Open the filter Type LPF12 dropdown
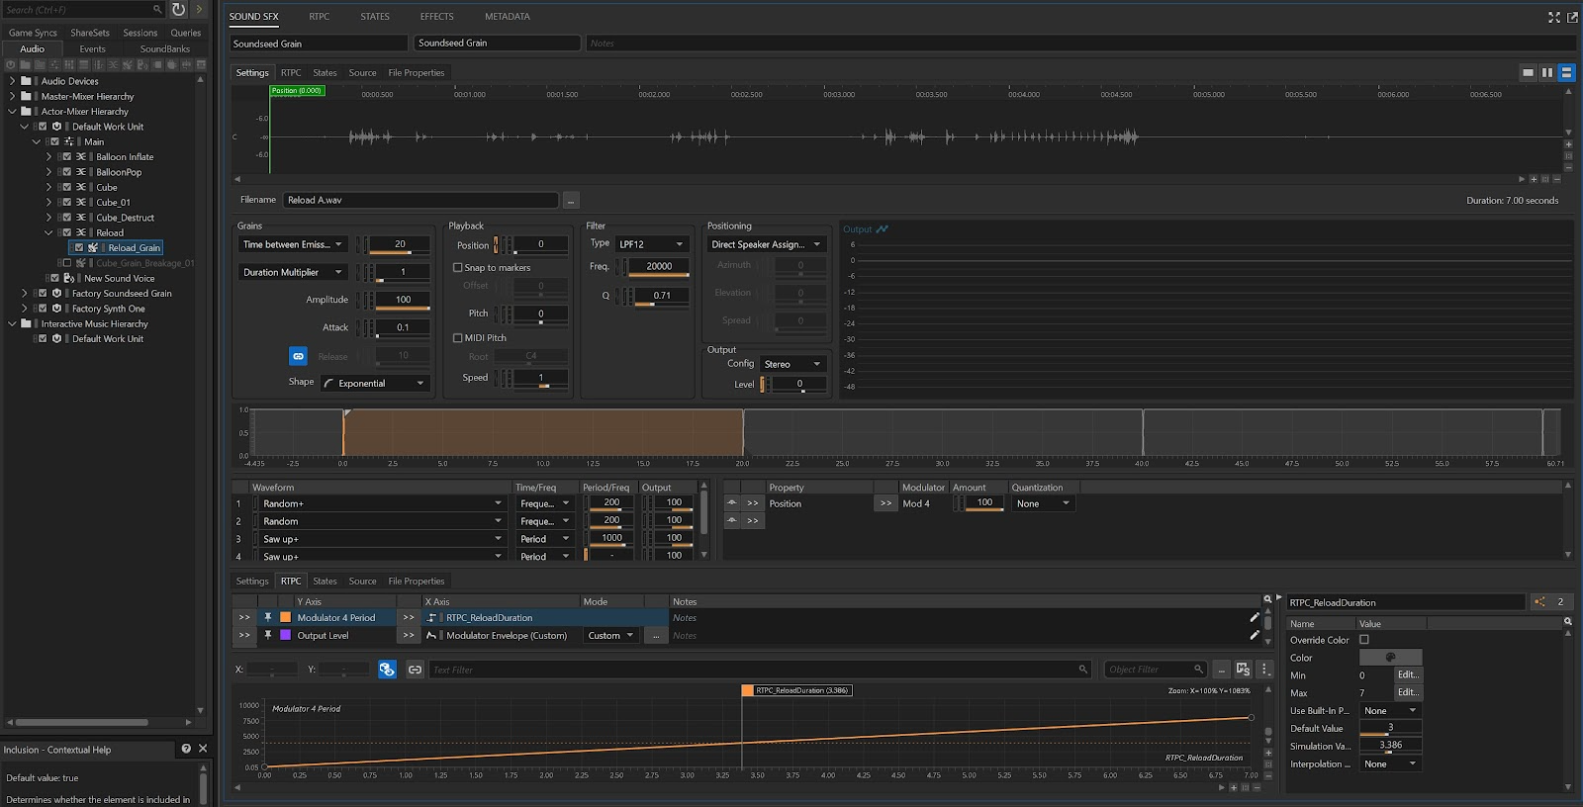This screenshot has height=807, width=1583. pos(651,244)
